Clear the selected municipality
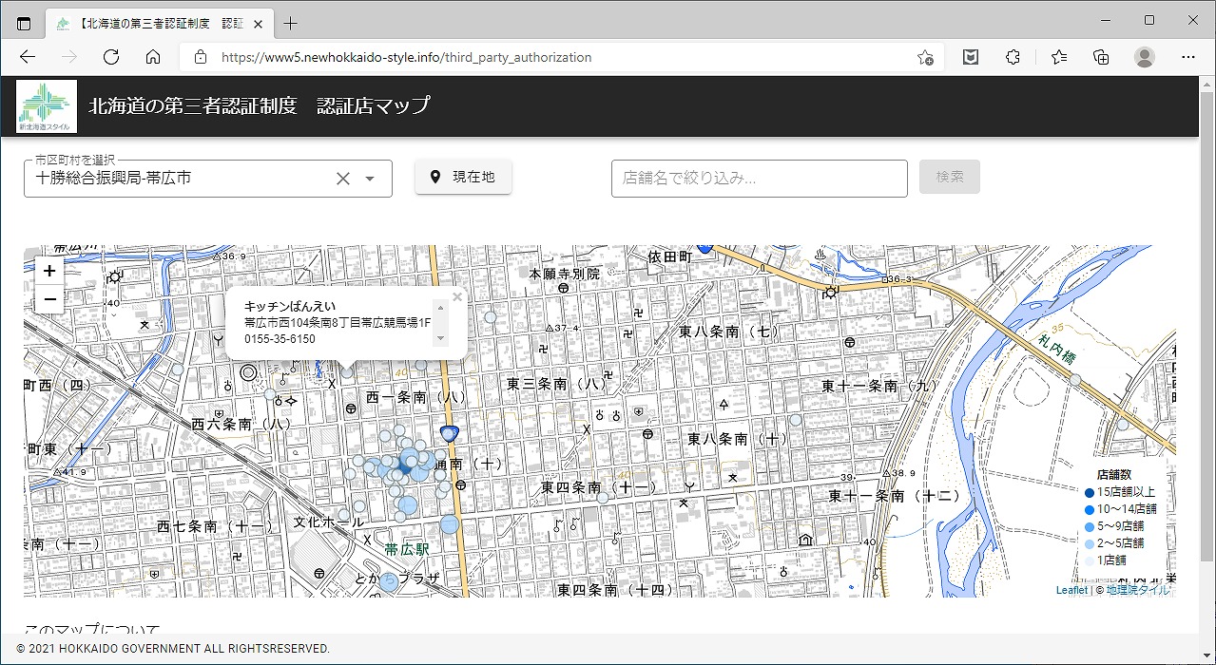1216x665 pixels. (x=343, y=179)
